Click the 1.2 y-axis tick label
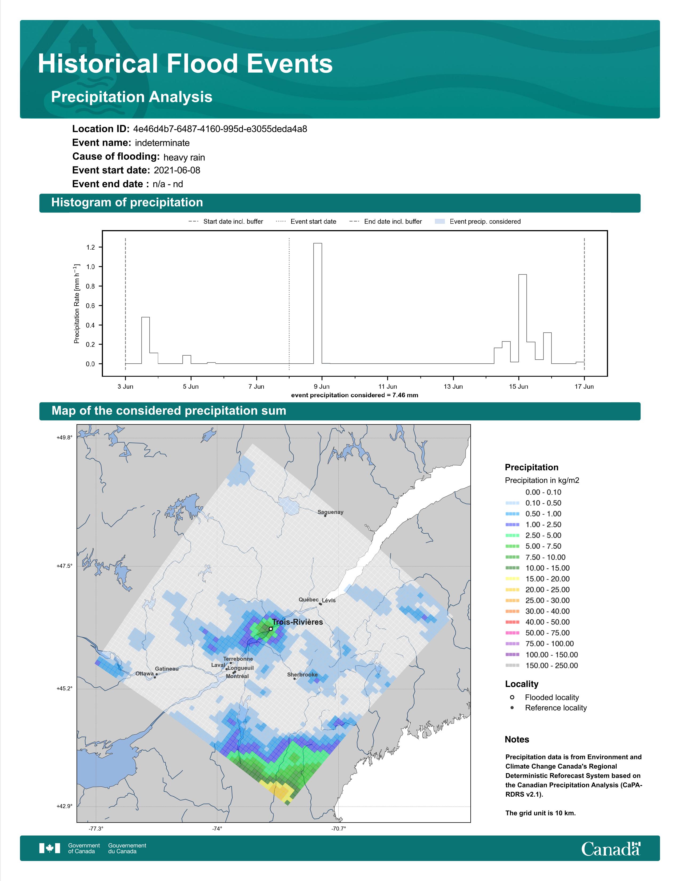Viewport: 680px width, 881px height. tap(91, 247)
